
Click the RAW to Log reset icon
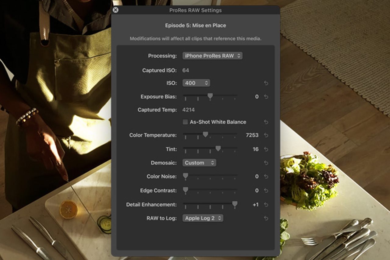coord(266,218)
